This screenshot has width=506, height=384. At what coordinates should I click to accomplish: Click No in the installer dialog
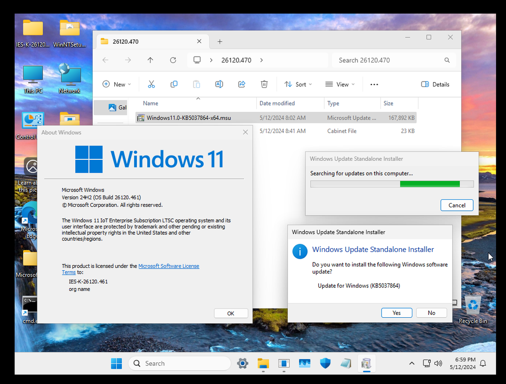click(x=432, y=312)
